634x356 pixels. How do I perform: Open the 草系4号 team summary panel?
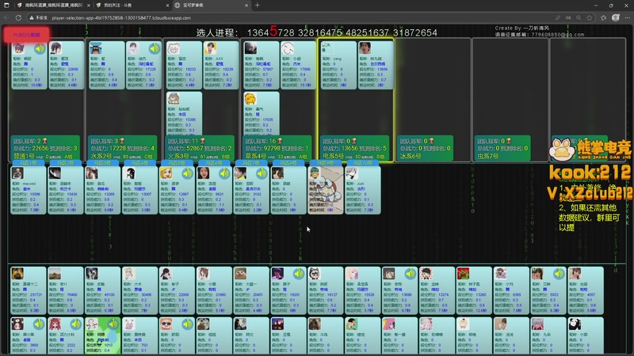[x=277, y=148]
